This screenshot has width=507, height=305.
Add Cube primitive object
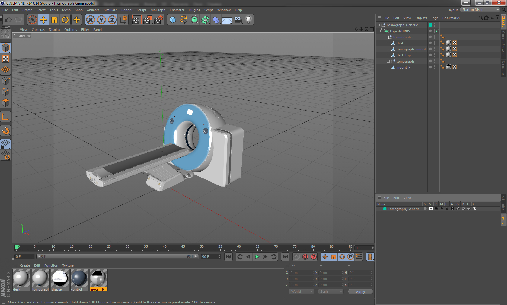[x=173, y=20]
